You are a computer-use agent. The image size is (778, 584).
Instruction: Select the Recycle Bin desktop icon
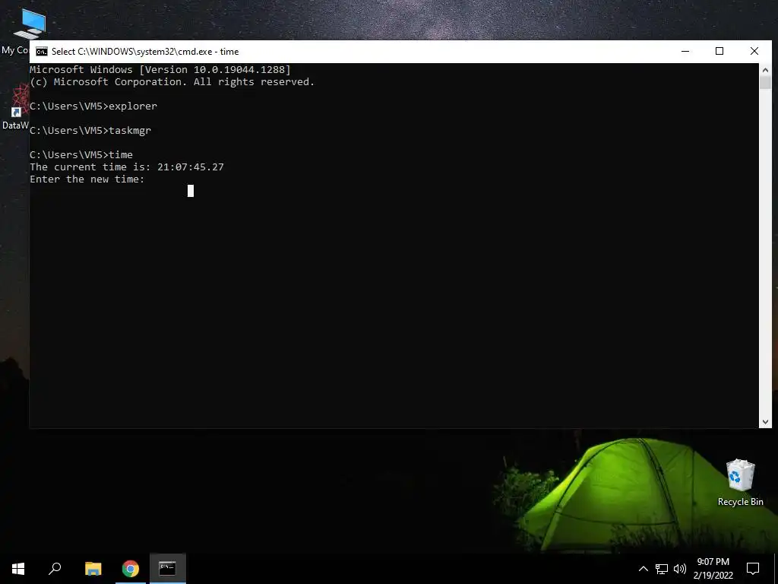(740, 483)
